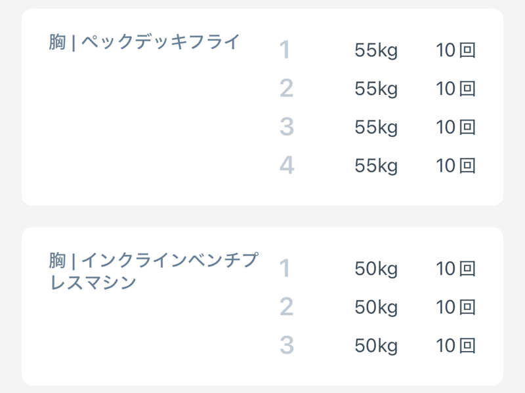
Task: Click 10回 reps in ペックデッキフライ set 1
Action: click(x=455, y=50)
